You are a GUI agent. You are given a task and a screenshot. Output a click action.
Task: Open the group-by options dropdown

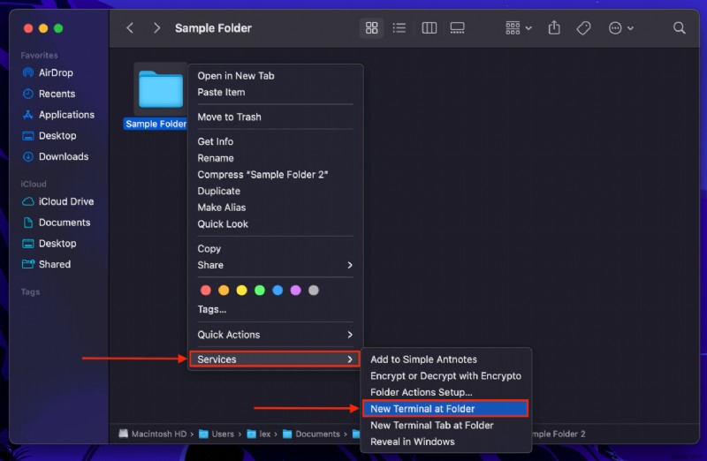click(518, 28)
